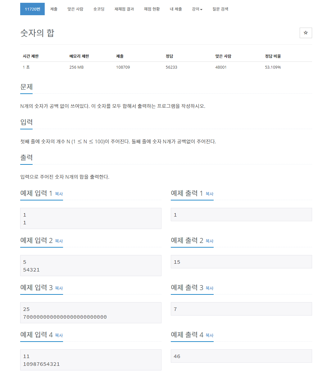Open the 내 제출 page
Image resolution: width=327 pixels, height=372 pixels.
176,9
